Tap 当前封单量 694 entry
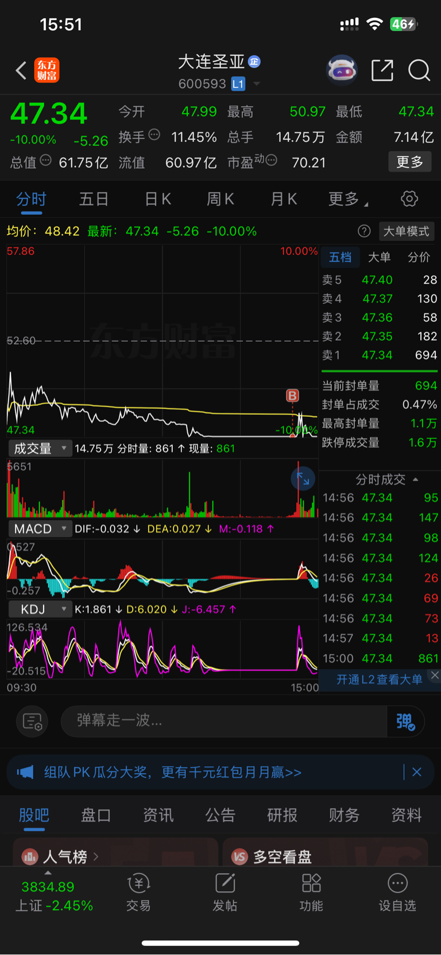 coord(380,386)
